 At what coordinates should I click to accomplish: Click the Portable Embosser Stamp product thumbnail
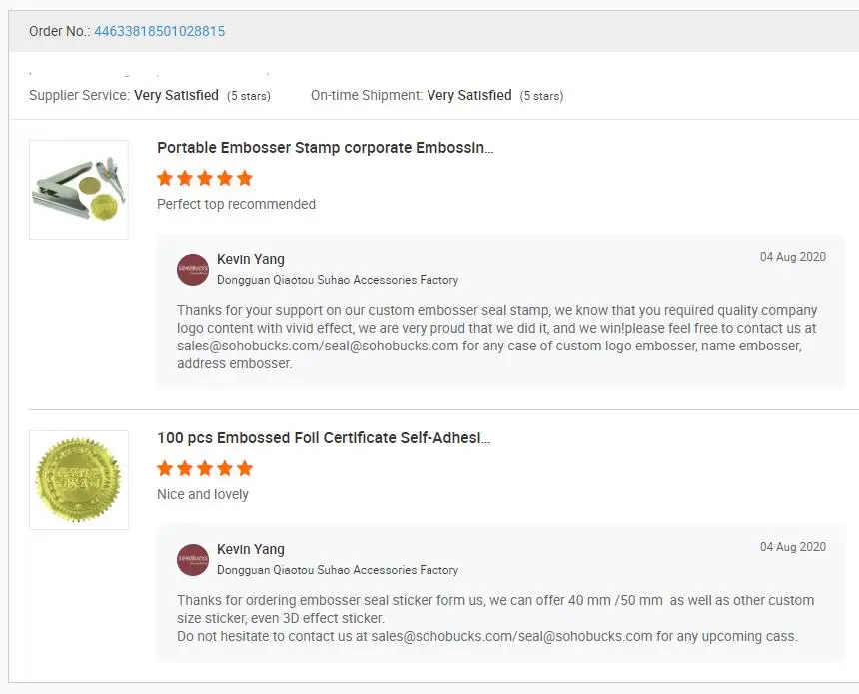click(x=79, y=190)
